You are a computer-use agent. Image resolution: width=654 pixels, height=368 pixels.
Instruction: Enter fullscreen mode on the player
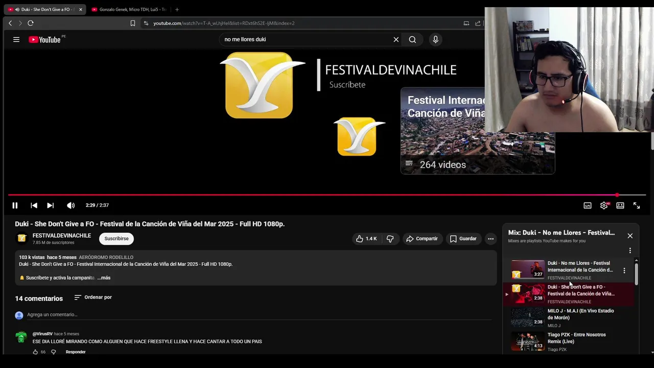(637, 205)
